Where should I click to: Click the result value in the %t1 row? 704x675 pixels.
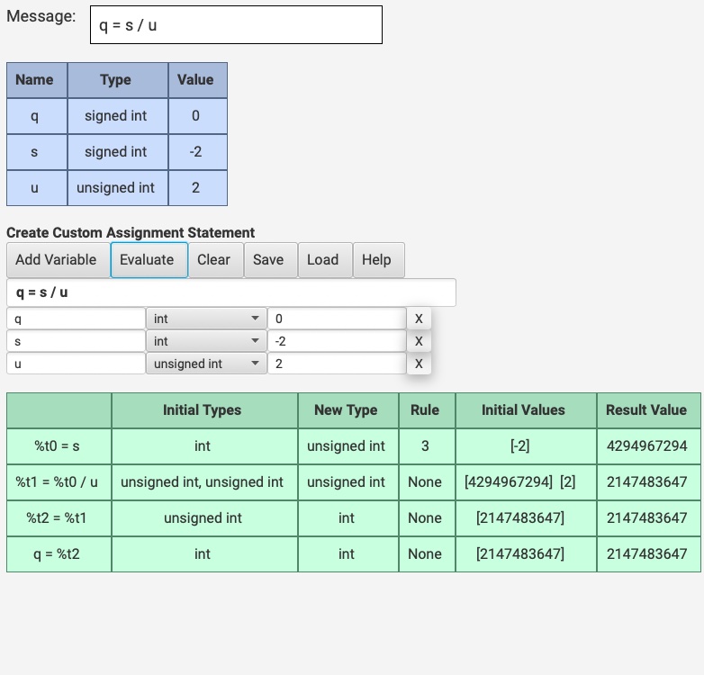tap(649, 482)
